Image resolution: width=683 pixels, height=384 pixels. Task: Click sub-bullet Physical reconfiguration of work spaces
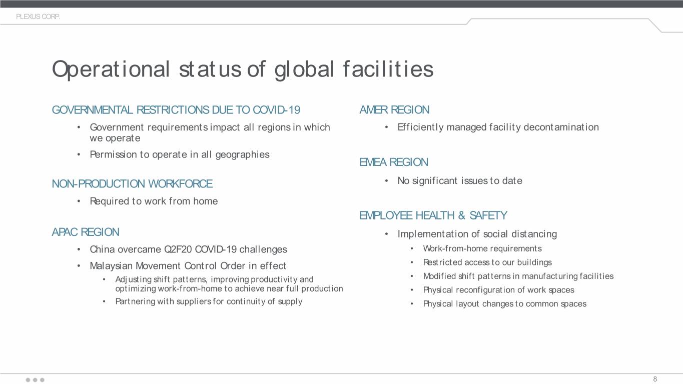click(498, 290)
